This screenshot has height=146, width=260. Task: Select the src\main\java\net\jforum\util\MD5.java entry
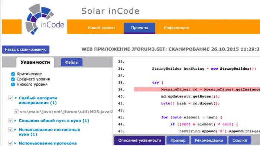coord(66,112)
